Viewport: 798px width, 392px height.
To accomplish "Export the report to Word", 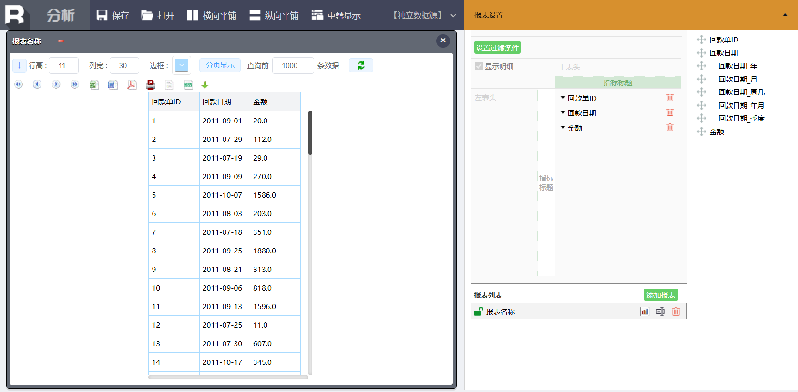I will 113,85.
